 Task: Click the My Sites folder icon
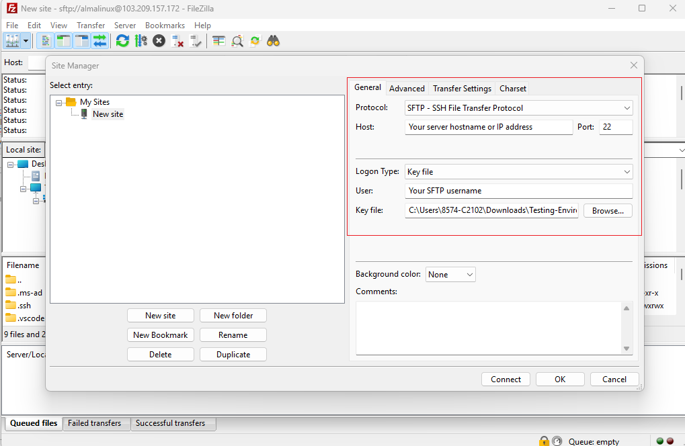click(71, 102)
